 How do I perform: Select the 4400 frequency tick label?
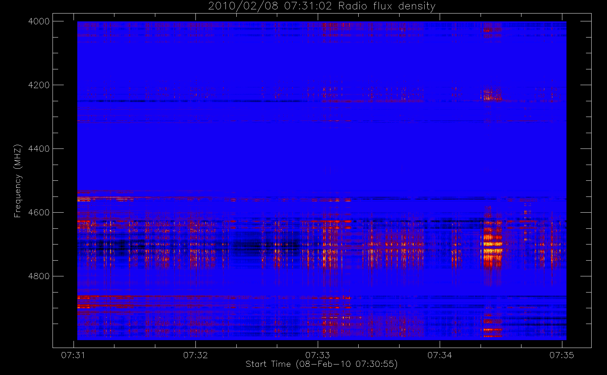pos(39,149)
